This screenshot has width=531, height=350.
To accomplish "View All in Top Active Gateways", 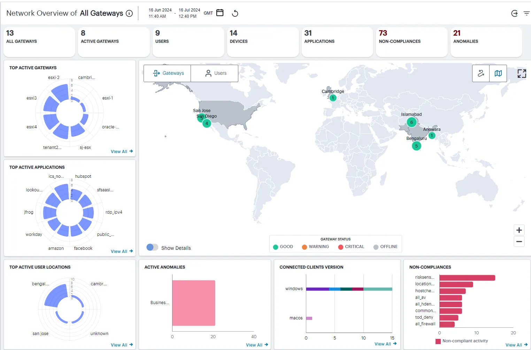I will (122, 151).
